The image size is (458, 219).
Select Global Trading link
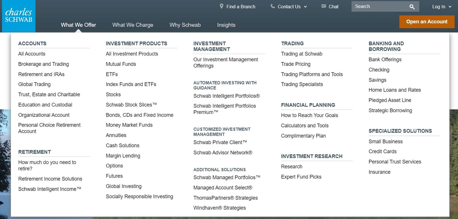coord(34,84)
